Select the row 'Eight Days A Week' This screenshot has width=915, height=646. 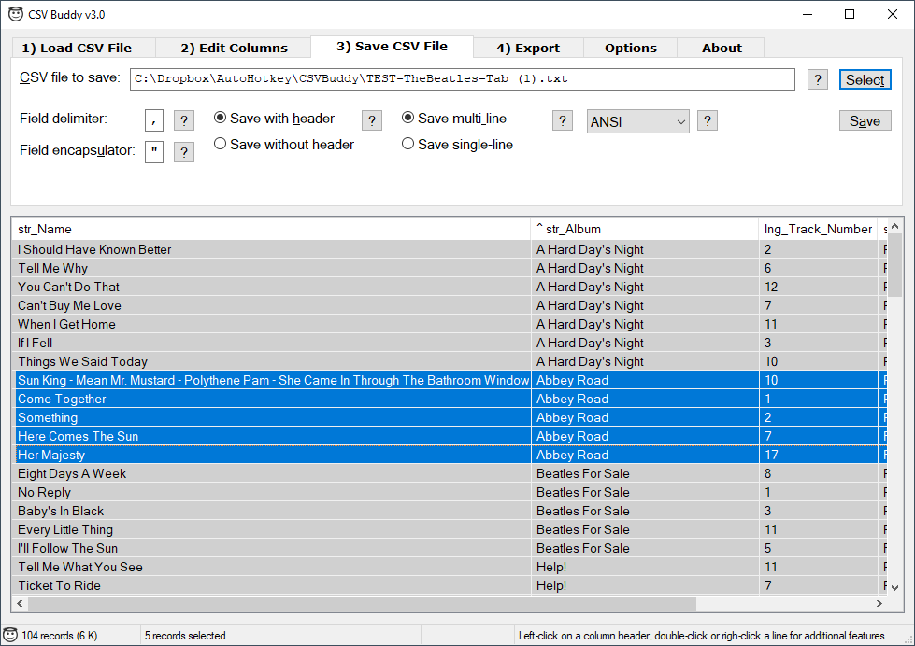click(450, 473)
